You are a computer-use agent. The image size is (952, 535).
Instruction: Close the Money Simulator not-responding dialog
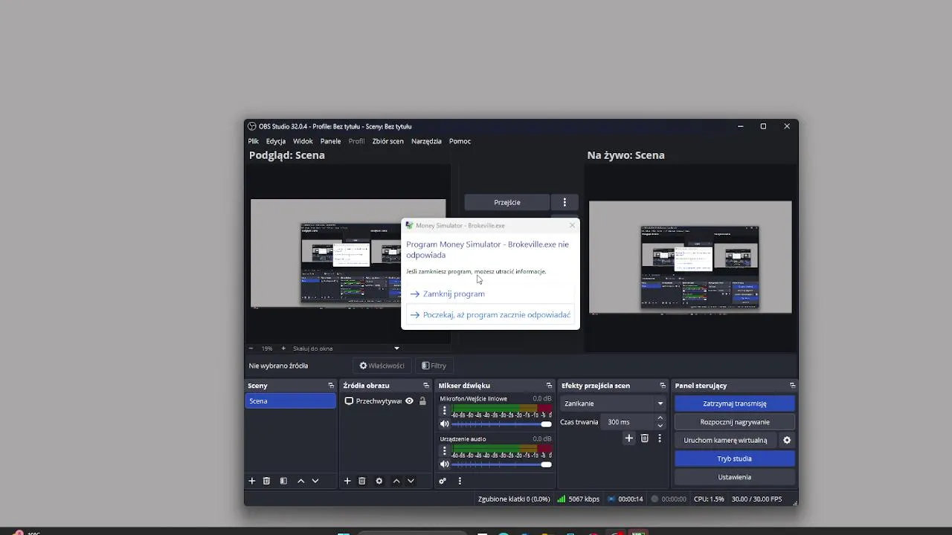pyautogui.click(x=572, y=225)
